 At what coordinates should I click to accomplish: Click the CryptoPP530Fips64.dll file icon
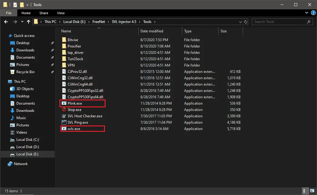point(64,97)
